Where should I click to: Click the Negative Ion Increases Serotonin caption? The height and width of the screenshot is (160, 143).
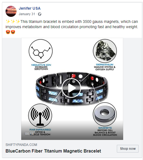(x=41, y=67)
